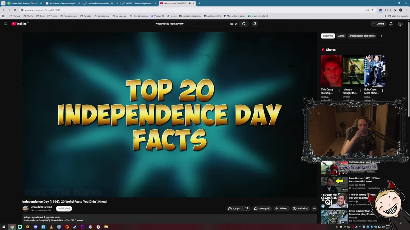
Task: Open YouTube notifications bell
Action: [391, 24]
